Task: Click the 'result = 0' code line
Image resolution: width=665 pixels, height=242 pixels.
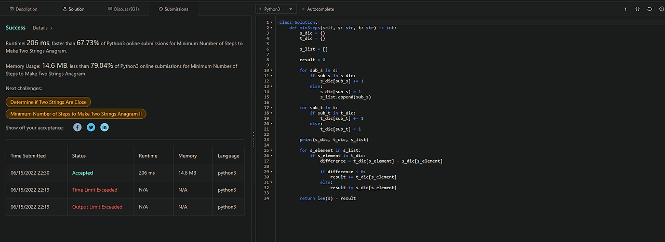Action: (x=312, y=60)
